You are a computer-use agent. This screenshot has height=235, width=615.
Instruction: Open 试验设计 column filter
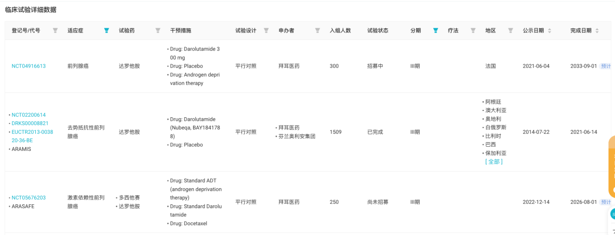point(266,31)
